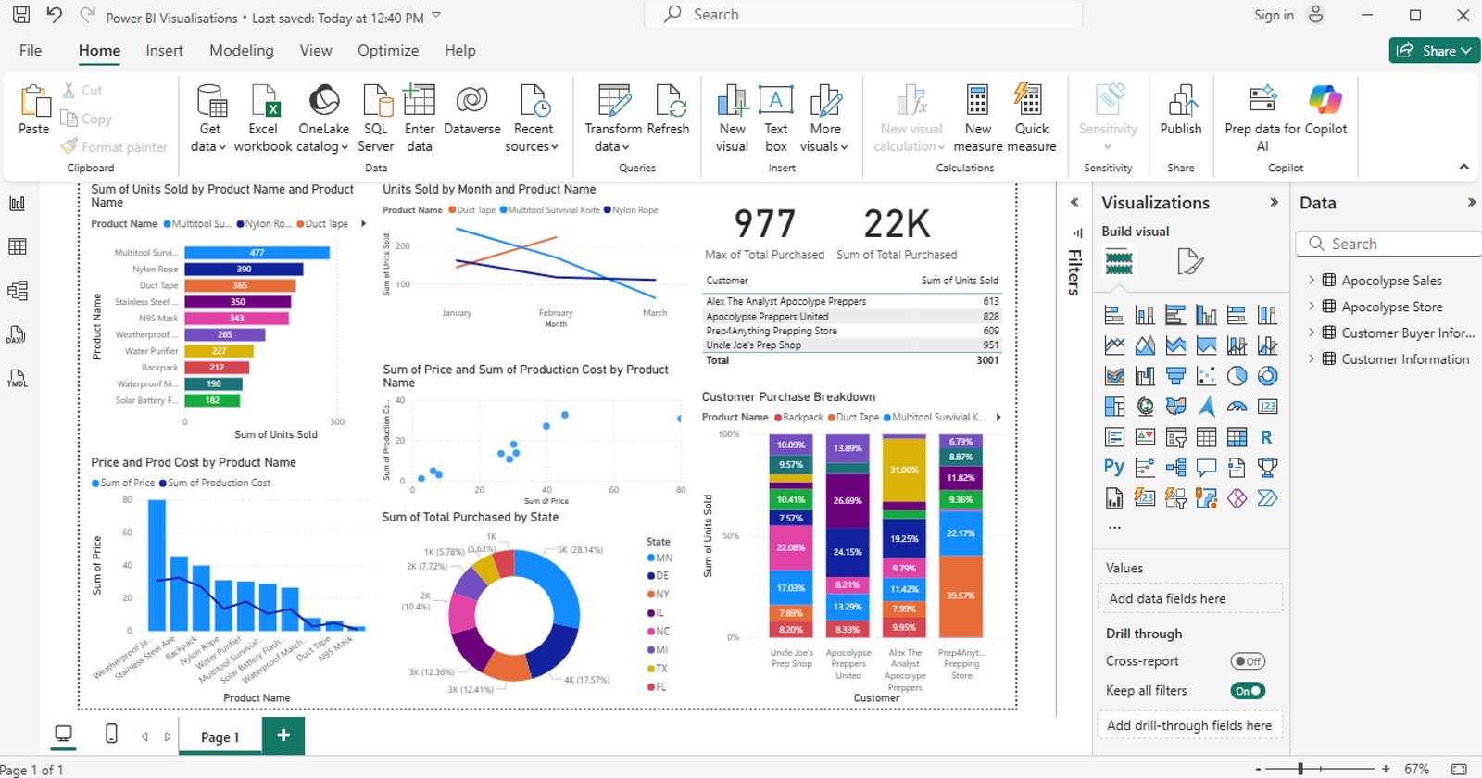Screen dimensions: 1482x778
Task: Insert a Text box from ribbon
Action: 775,102
